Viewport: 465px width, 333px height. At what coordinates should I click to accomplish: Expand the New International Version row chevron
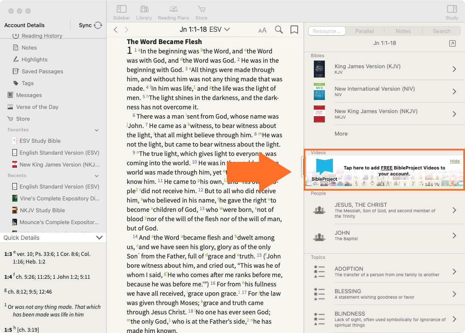[454, 92]
